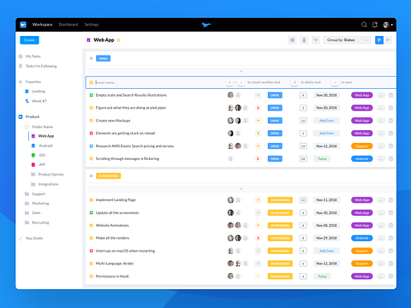
Task: Select Android in the Product tree
Action: pos(45,145)
